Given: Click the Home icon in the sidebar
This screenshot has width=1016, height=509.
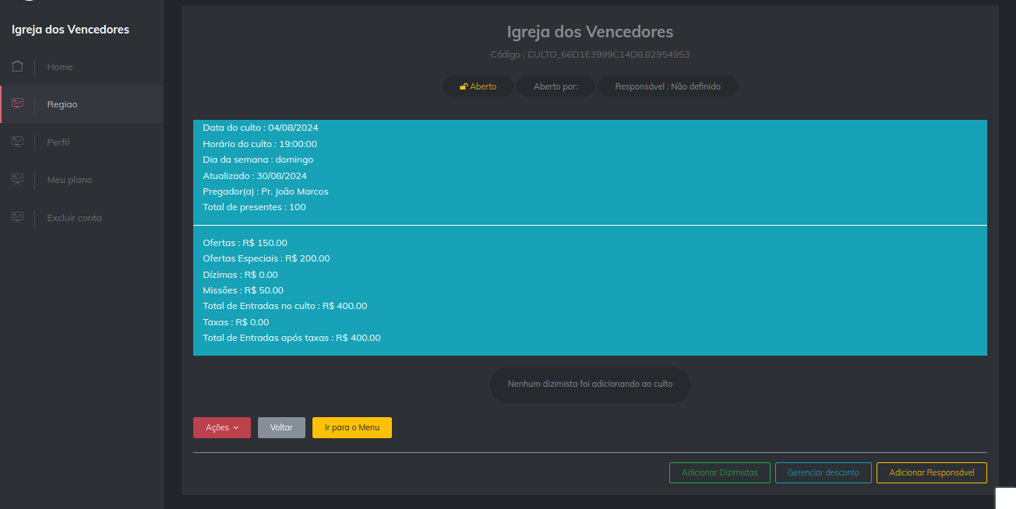Looking at the screenshot, I should 17,66.
